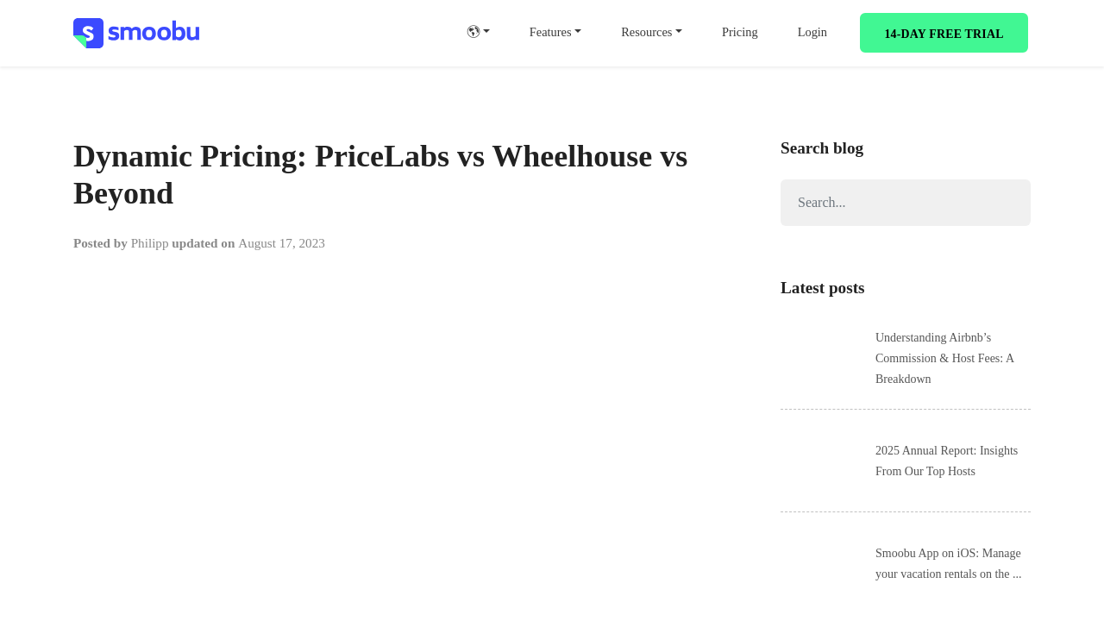1104x621 pixels.
Task: Open author Philipp's profile link
Action: [x=149, y=243]
